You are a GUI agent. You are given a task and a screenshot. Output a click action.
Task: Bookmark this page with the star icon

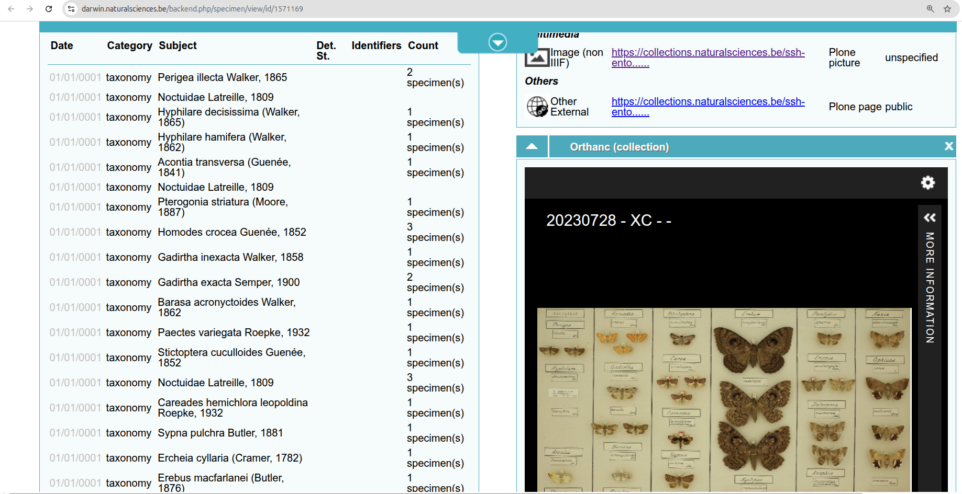[947, 9]
